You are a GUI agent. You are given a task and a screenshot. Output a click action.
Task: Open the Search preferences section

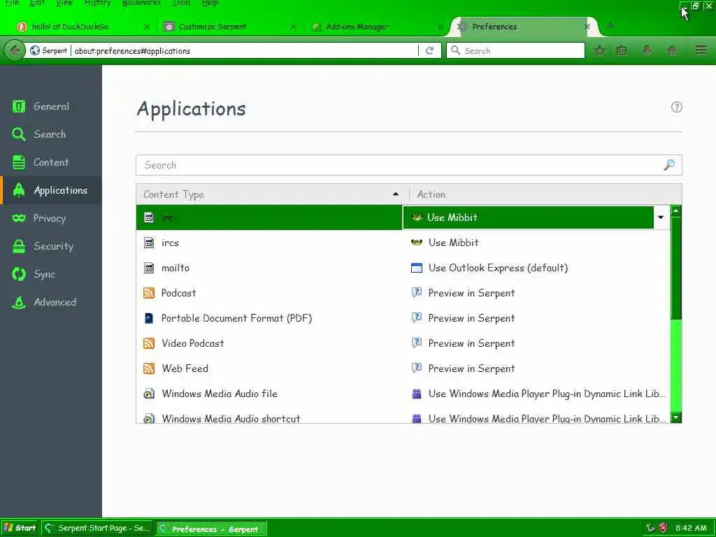50,134
